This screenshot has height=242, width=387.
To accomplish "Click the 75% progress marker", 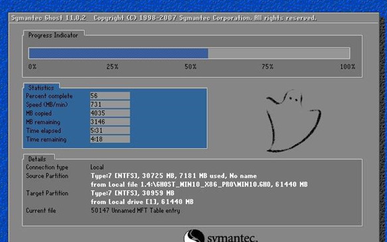I will click(267, 67).
